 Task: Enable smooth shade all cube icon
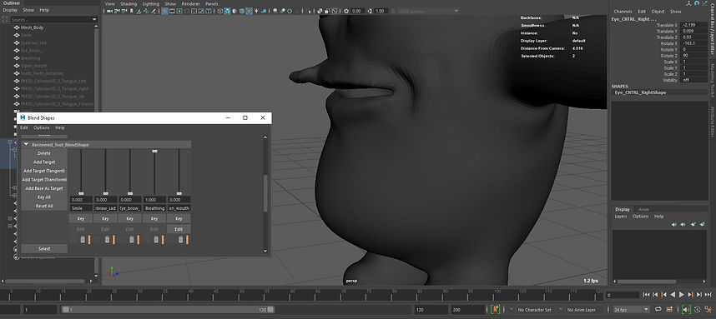pos(227,11)
